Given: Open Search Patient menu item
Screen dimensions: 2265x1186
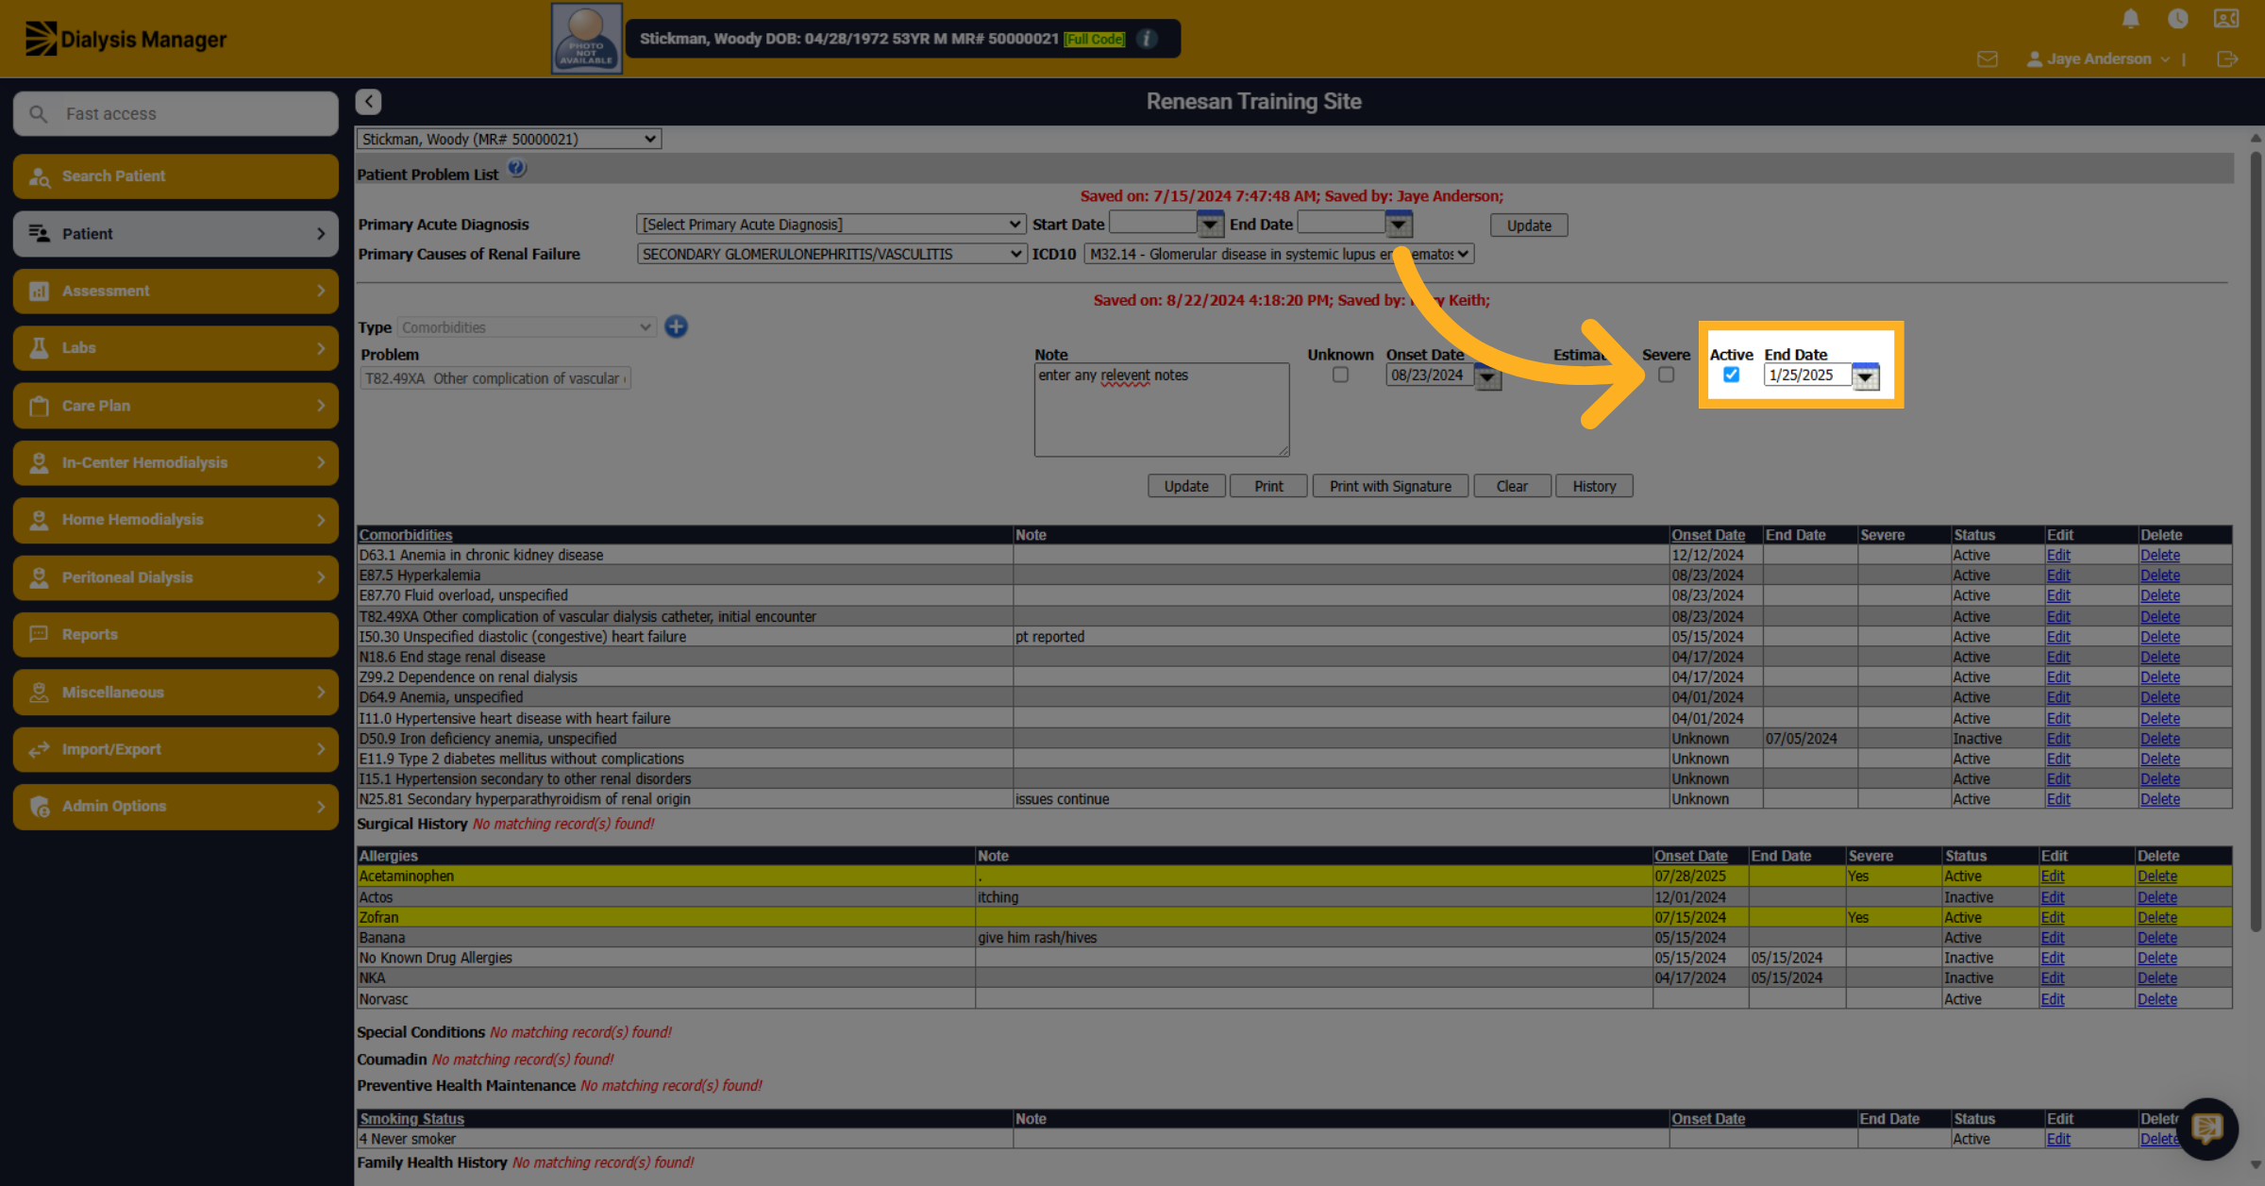Looking at the screenshot, I should click(x=176, y=176).
